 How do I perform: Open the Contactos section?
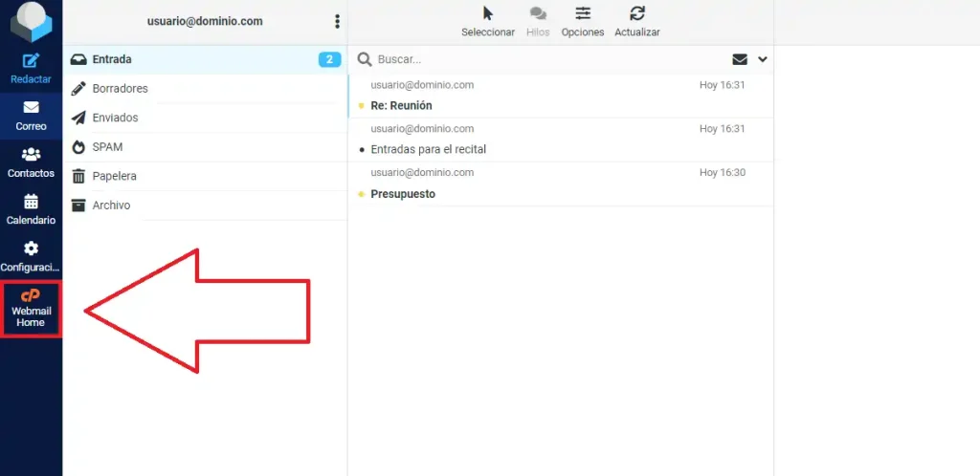[x=31, y=162]
